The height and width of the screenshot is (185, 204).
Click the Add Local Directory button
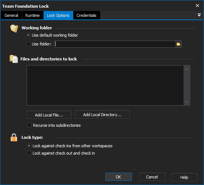[102, 114]
